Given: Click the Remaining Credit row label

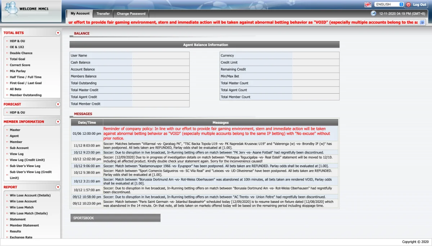Looking at the screenshot, I should tap(233, 69).
